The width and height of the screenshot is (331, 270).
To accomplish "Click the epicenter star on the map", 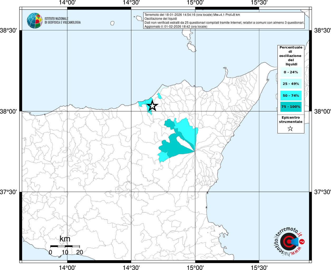I will pos(152,106).
